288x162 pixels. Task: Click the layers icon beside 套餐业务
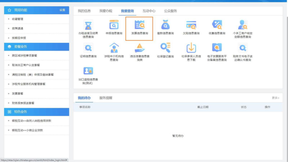click(x=9, y=47)
